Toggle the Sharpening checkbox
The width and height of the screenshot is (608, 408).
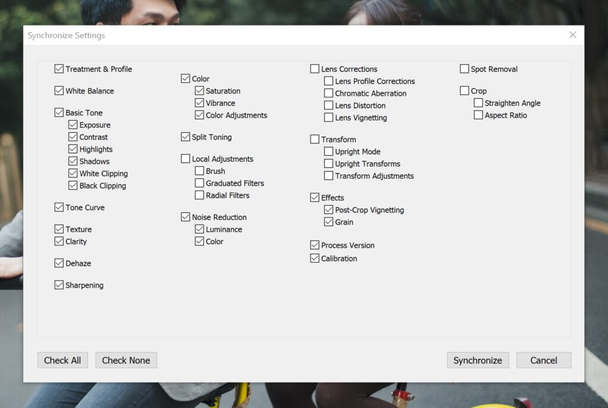point(59,285)
